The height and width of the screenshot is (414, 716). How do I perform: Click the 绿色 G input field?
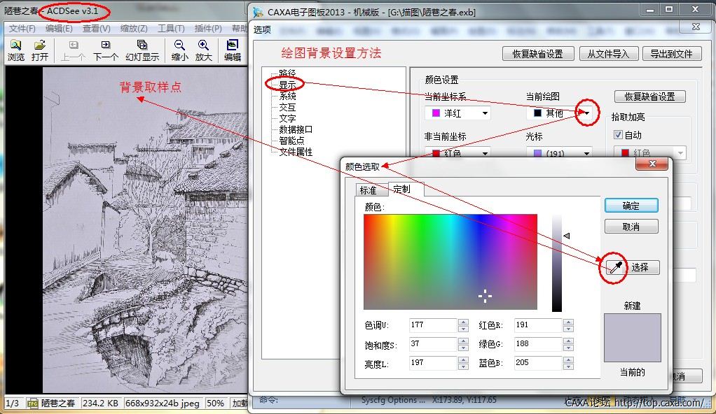coord(538,344)
